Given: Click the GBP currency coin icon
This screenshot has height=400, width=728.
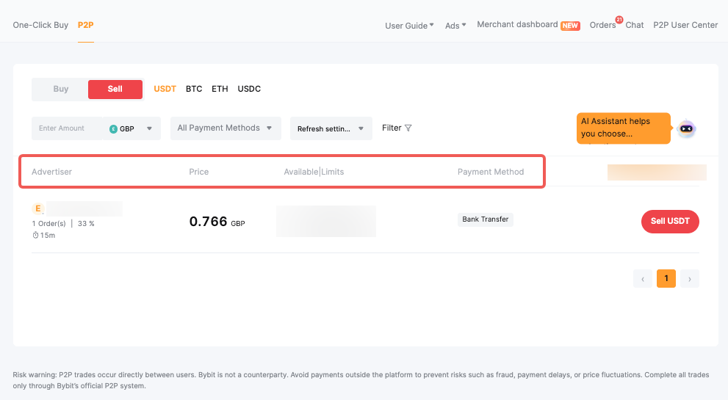Looking at the screenshot, I should click(113, 128).
